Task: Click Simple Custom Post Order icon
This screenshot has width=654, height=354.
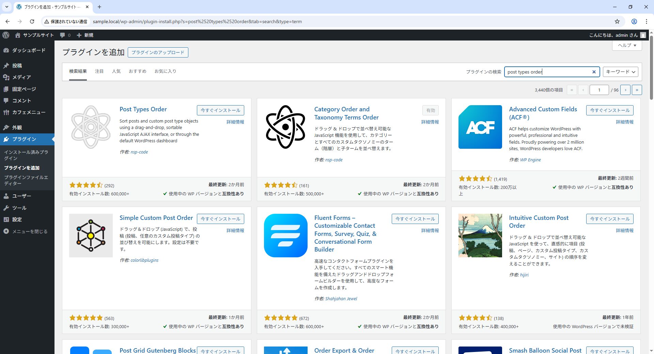Action: click(x=91, y=236)
